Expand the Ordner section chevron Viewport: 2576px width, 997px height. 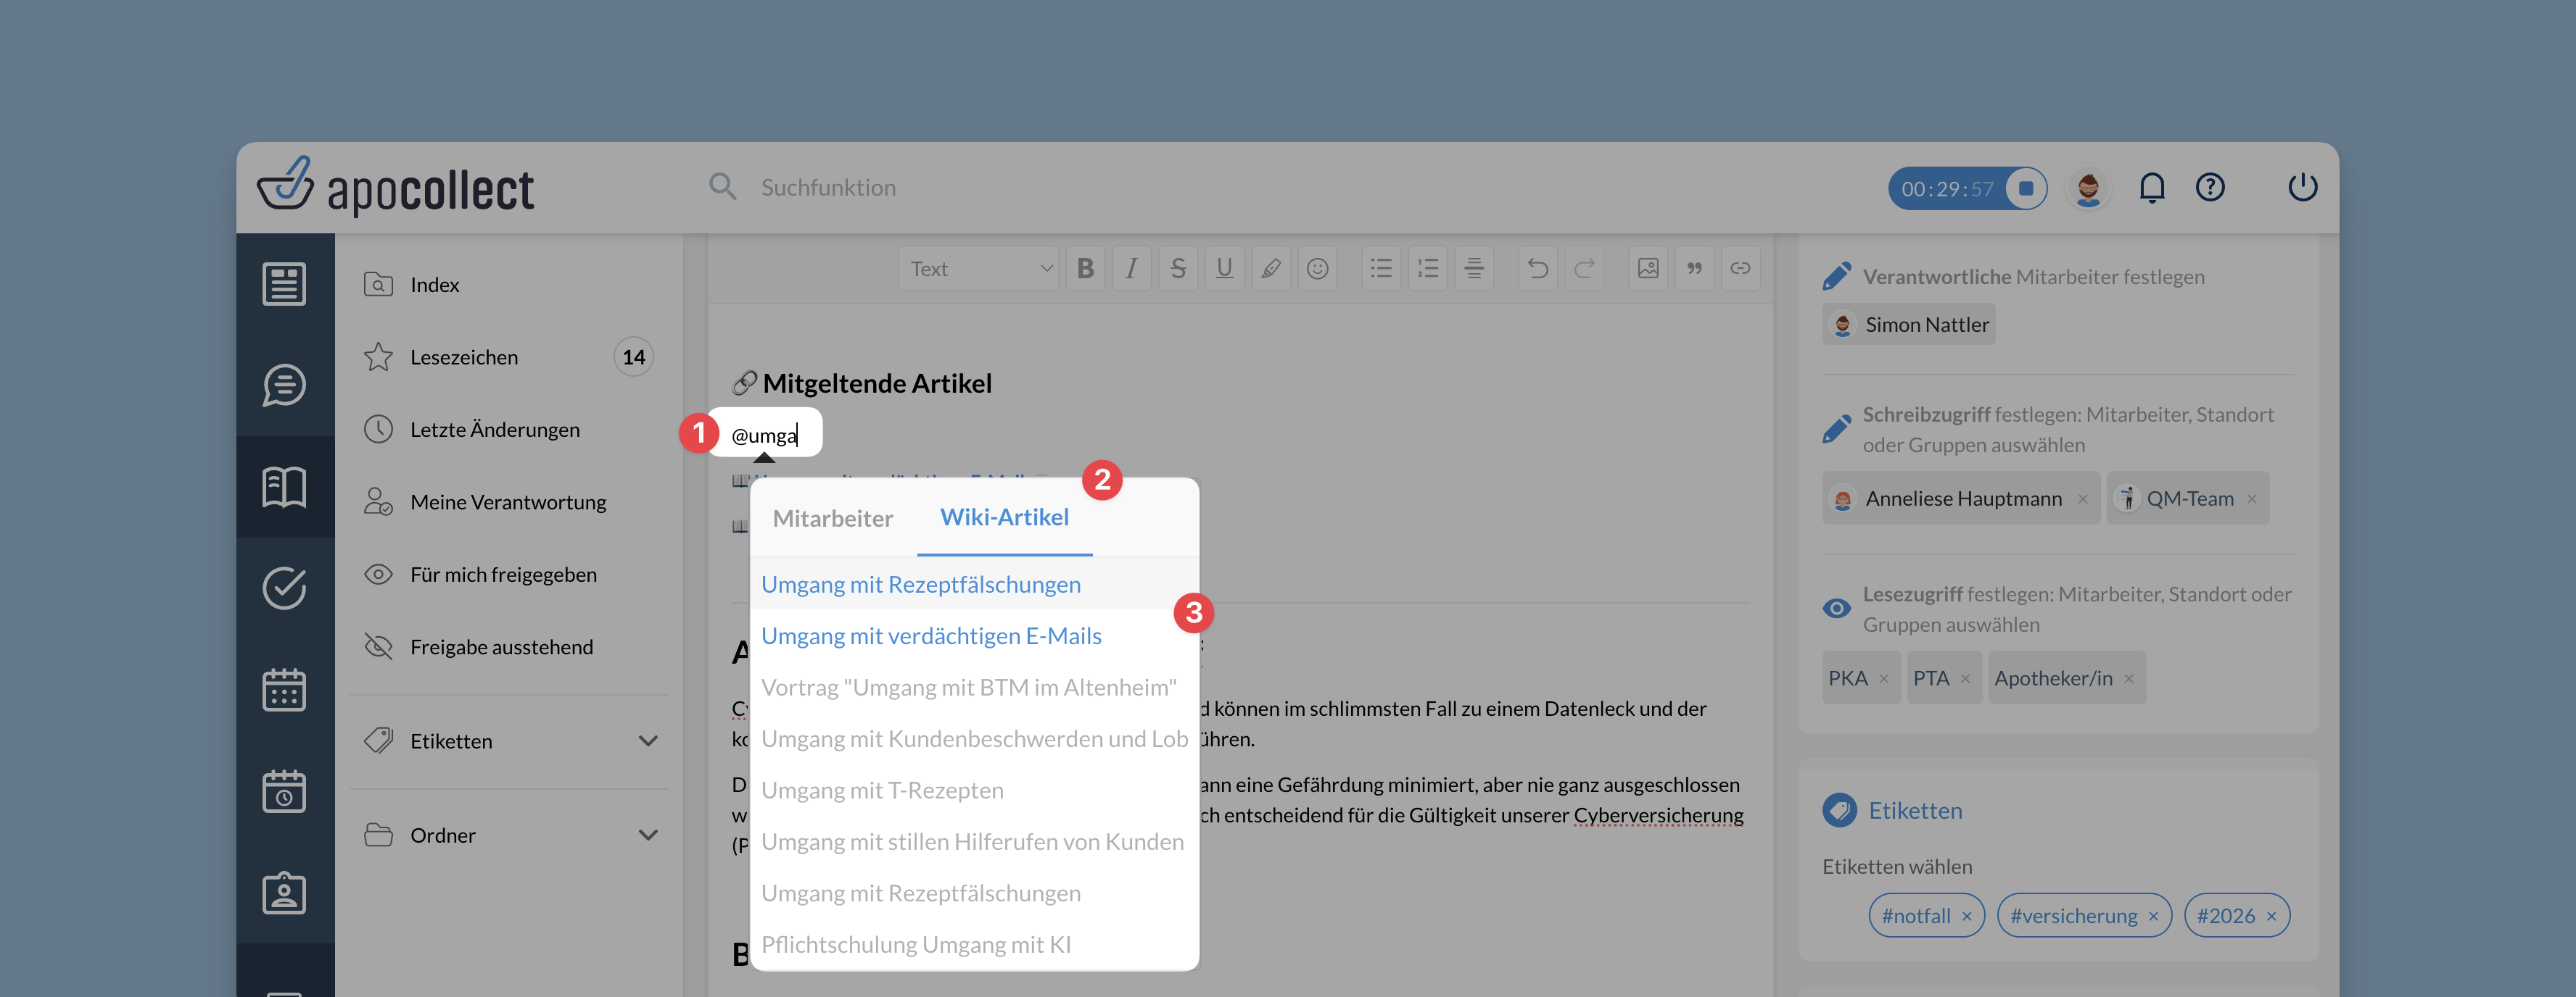coord(648,835)
